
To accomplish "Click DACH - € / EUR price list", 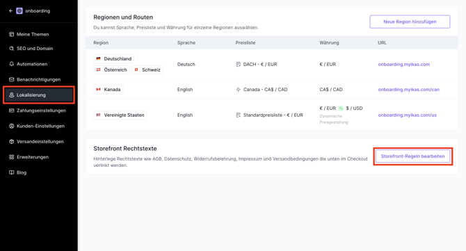I will pyautogui.click(x=260, y=65).
